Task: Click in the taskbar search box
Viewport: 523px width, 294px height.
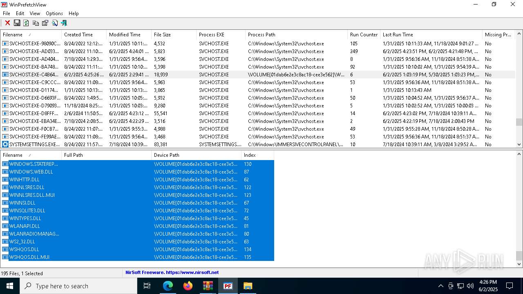Action: [x=78, y=286]
